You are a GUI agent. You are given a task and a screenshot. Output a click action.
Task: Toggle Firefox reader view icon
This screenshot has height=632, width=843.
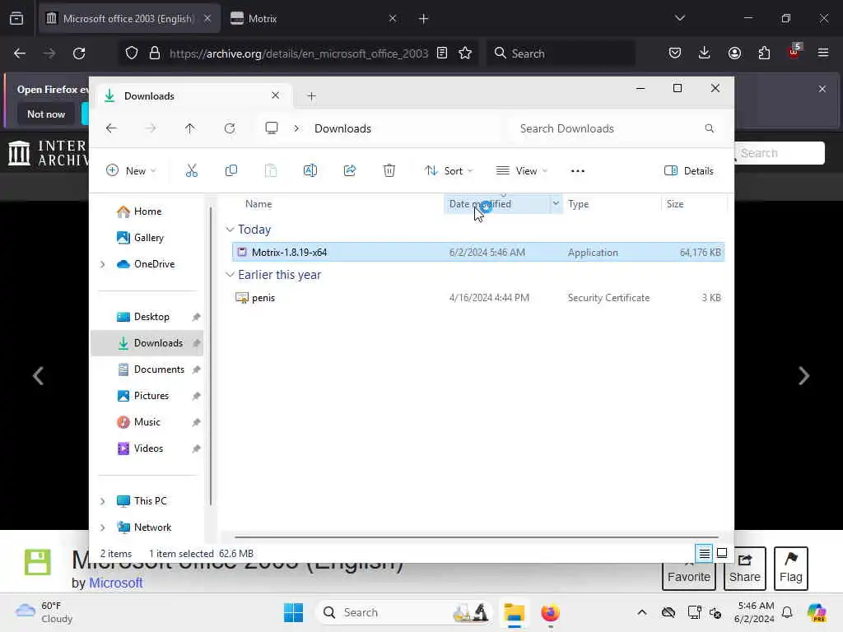[x=442, y=53]
